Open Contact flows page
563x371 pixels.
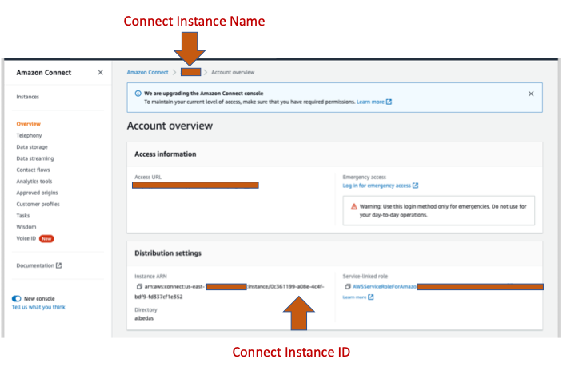point(33,170)
